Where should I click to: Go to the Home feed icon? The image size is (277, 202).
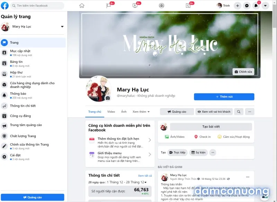(82, 6)
